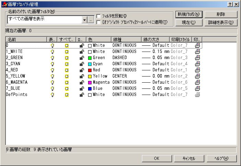Open the named layer filter dropdown
Image resolution: width=241 pixels, height=166 pixels.
[x=84, y=20]
